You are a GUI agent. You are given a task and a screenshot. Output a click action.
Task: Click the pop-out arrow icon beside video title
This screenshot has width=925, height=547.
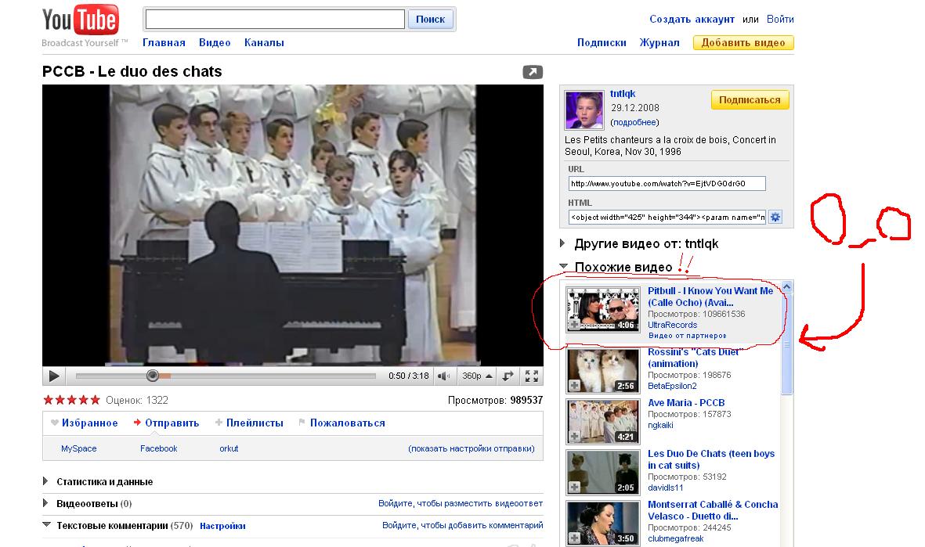pos(533,72)
